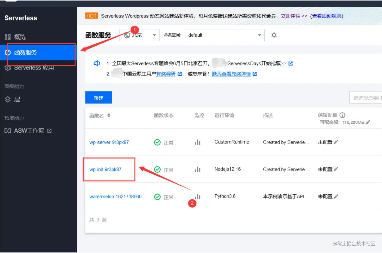Screen dimensions: 382x253
Task: Click the 有奖调研 survey link
Action: (166, 74)
